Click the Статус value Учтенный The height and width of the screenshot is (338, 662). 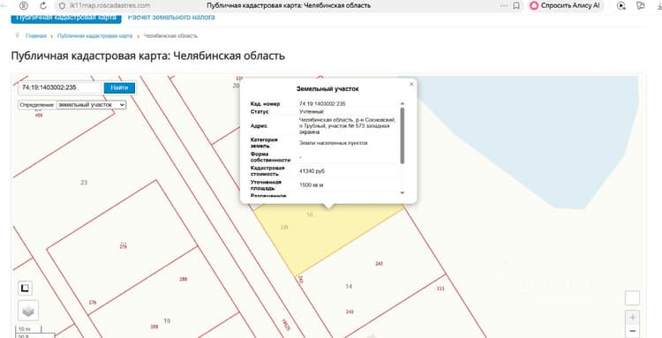click(x=312, y=112)
